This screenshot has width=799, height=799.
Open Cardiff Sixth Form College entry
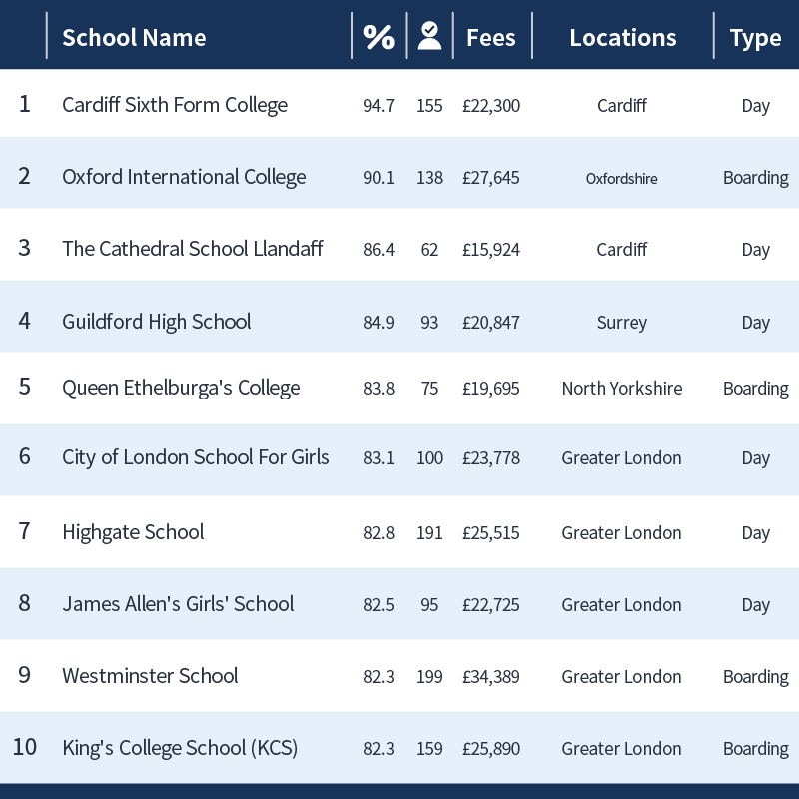coord(175,105)
